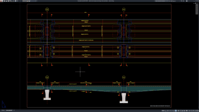Screen dimensions: 199x112
Task: Expand object snap settings dropdown arrow
Action: (177, 111)
